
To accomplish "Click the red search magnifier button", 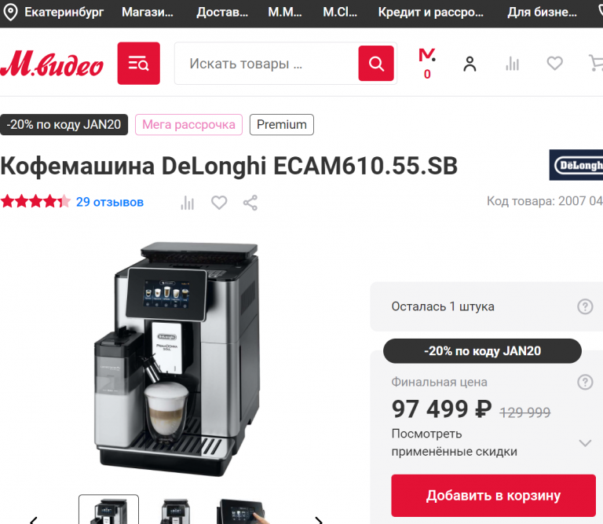I will coord(376,64).
